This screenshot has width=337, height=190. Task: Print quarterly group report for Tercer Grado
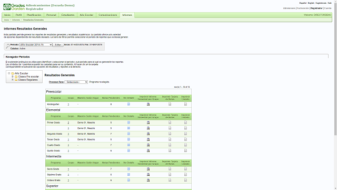pyautogui.click(x=148, y=139)
